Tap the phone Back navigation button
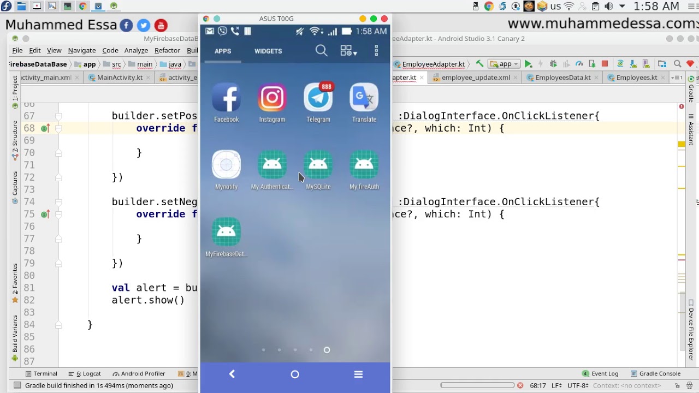699x393 pixels. click(x=232, y=374)
